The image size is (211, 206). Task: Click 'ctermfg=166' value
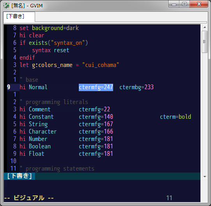pos(96,132)
